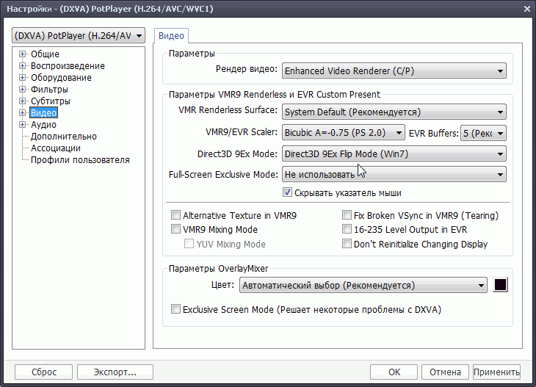Expand the Общие tree node
Viewport: 536px width, 387px height.
point(23,54)
